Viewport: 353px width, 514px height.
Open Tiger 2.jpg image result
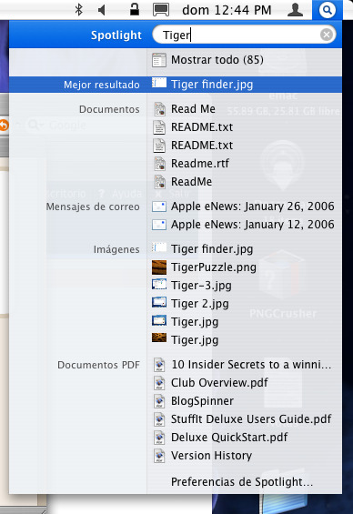click(x=200, y=304)
